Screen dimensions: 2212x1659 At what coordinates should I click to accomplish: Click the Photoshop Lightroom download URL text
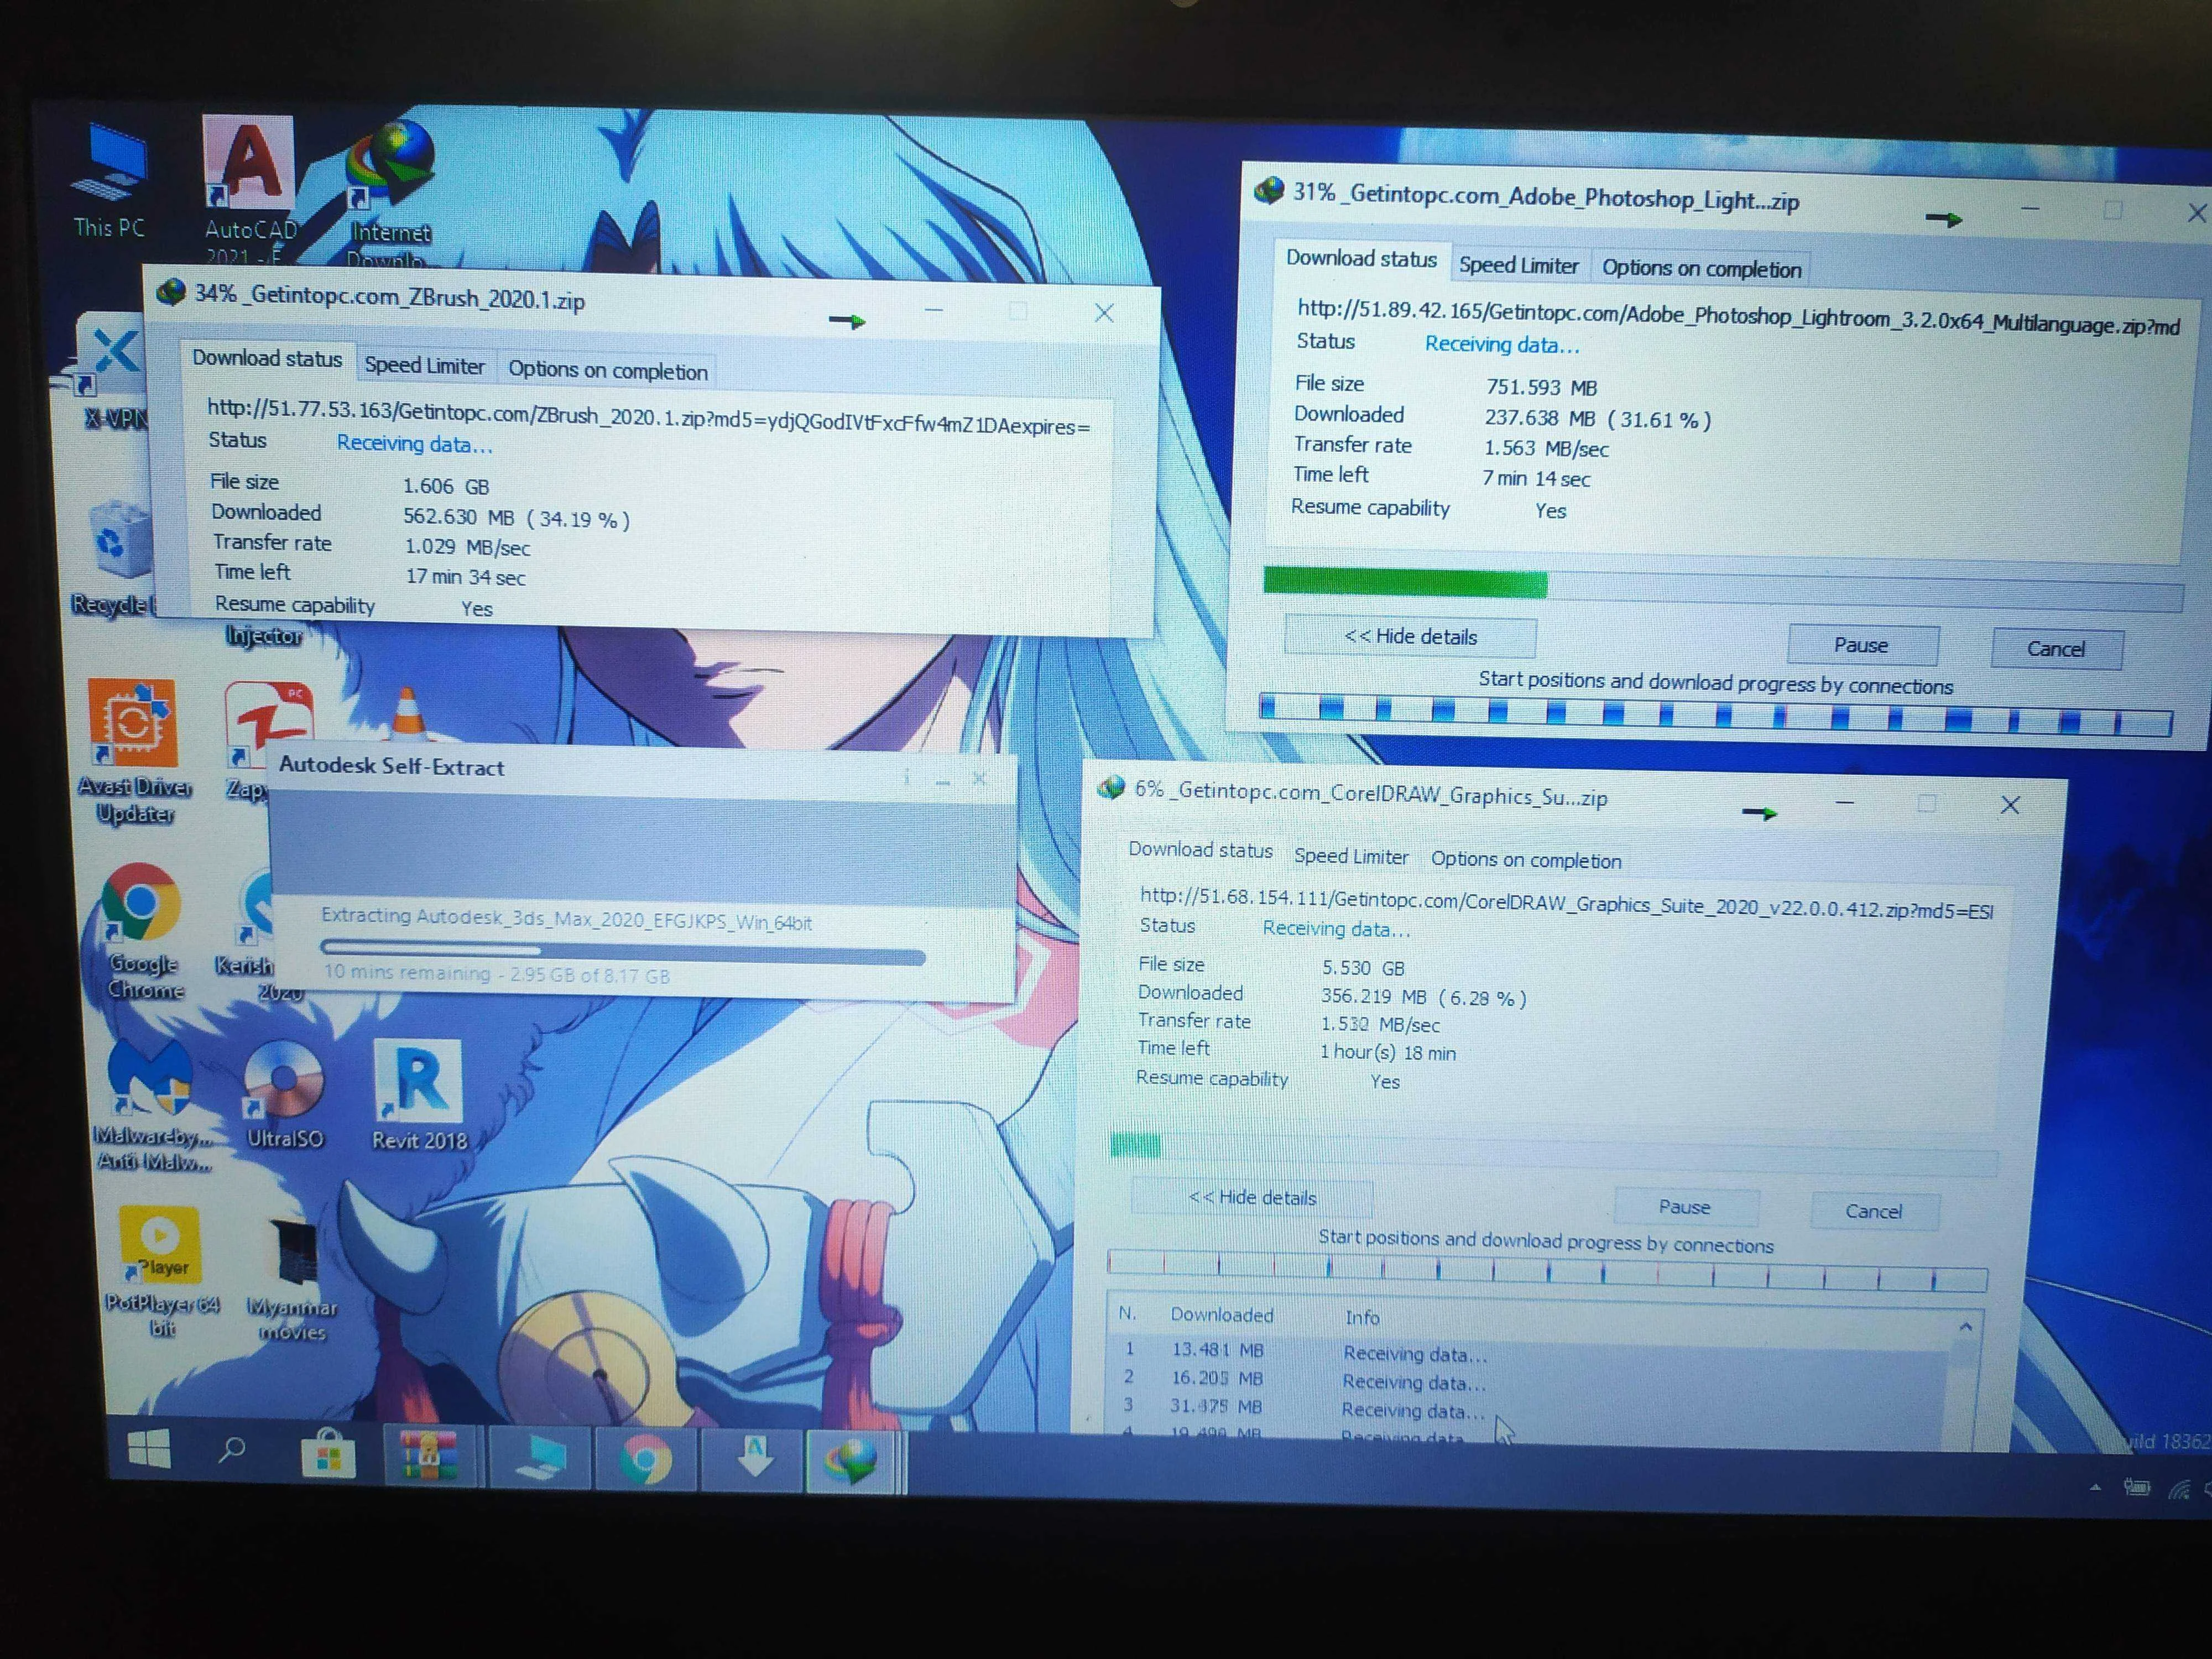[1738, 317]
